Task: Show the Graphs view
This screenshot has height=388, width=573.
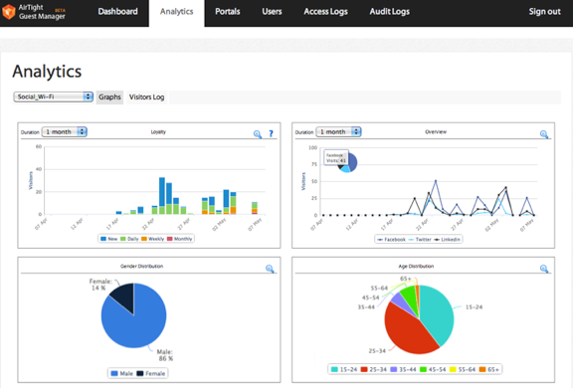Action: click(x=109, y=97)
